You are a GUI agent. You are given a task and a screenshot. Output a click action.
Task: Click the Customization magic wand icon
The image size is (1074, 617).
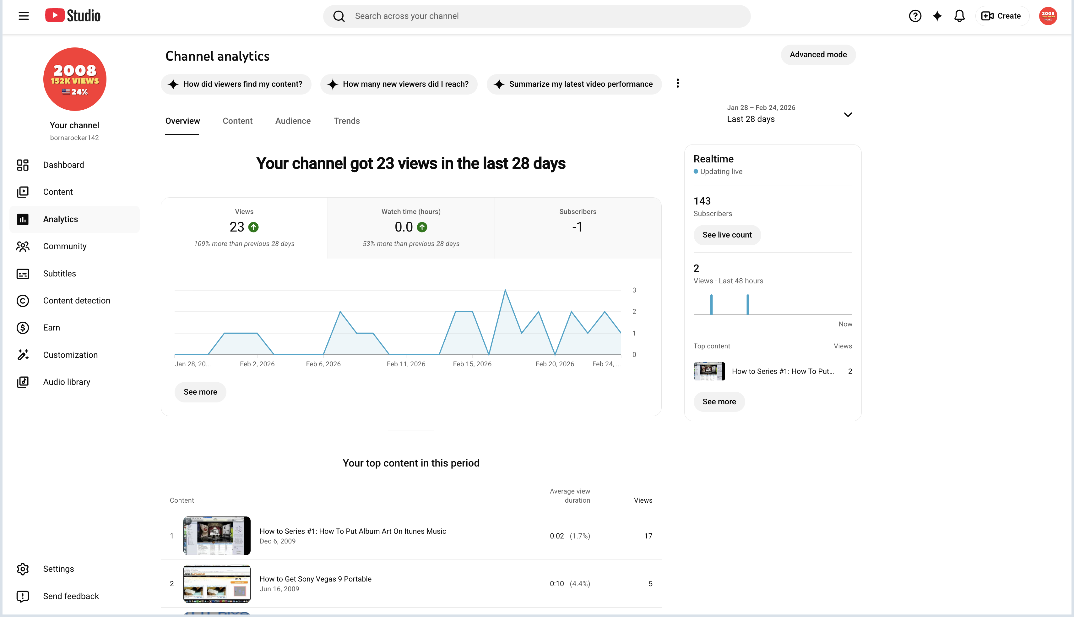click(x=23, y=355)
